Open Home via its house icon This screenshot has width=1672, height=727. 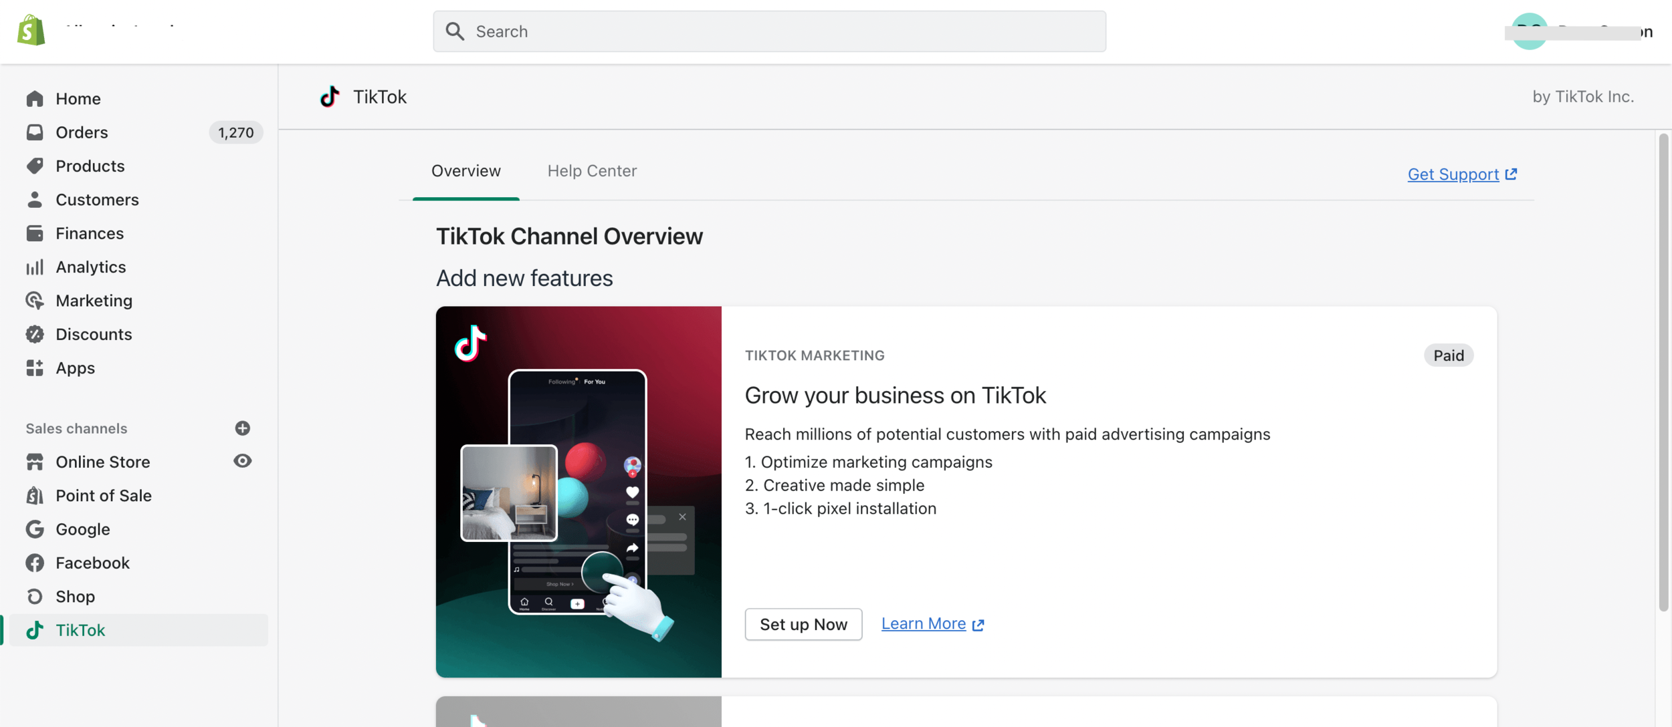tap(35, 99)
